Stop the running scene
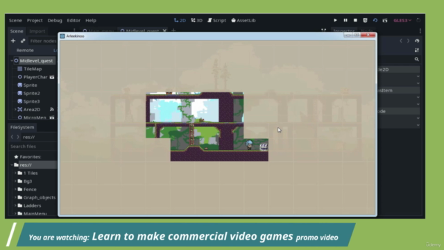 pyautogui.click(x=355, y=20)
